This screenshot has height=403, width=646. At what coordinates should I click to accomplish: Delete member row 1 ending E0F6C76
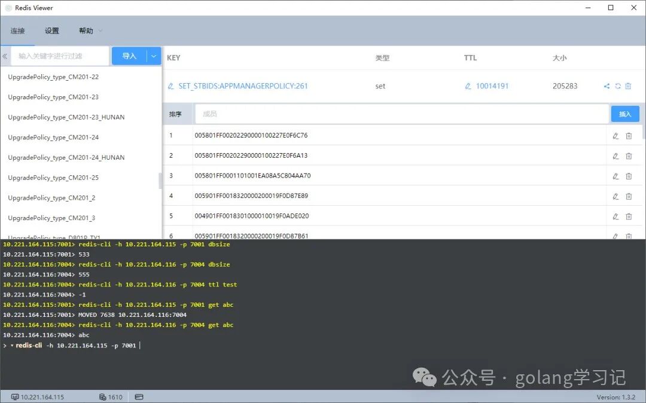point(629,136)
